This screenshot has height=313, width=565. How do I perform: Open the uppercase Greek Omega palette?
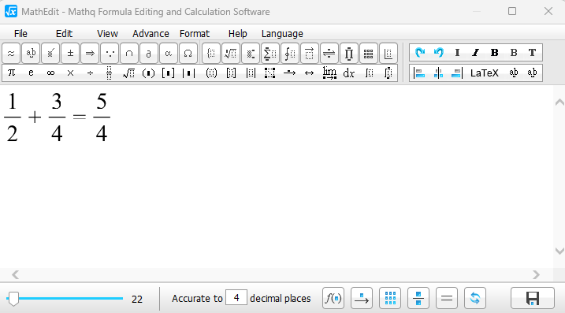[188, 54]
